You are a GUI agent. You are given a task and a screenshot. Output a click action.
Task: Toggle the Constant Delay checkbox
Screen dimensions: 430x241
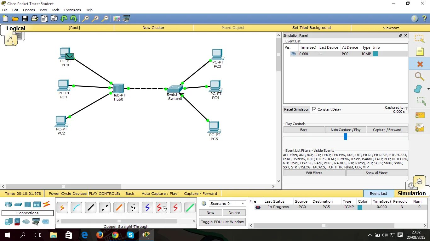[x=314, y=109]
